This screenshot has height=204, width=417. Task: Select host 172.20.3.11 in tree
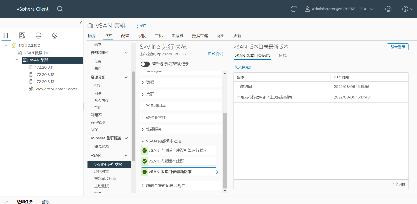(44, 67)
